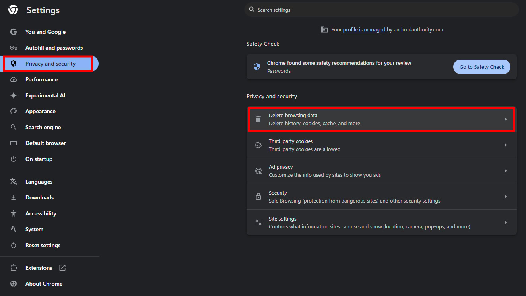Click the shield icon in Safety Check card

click(257, 67)
